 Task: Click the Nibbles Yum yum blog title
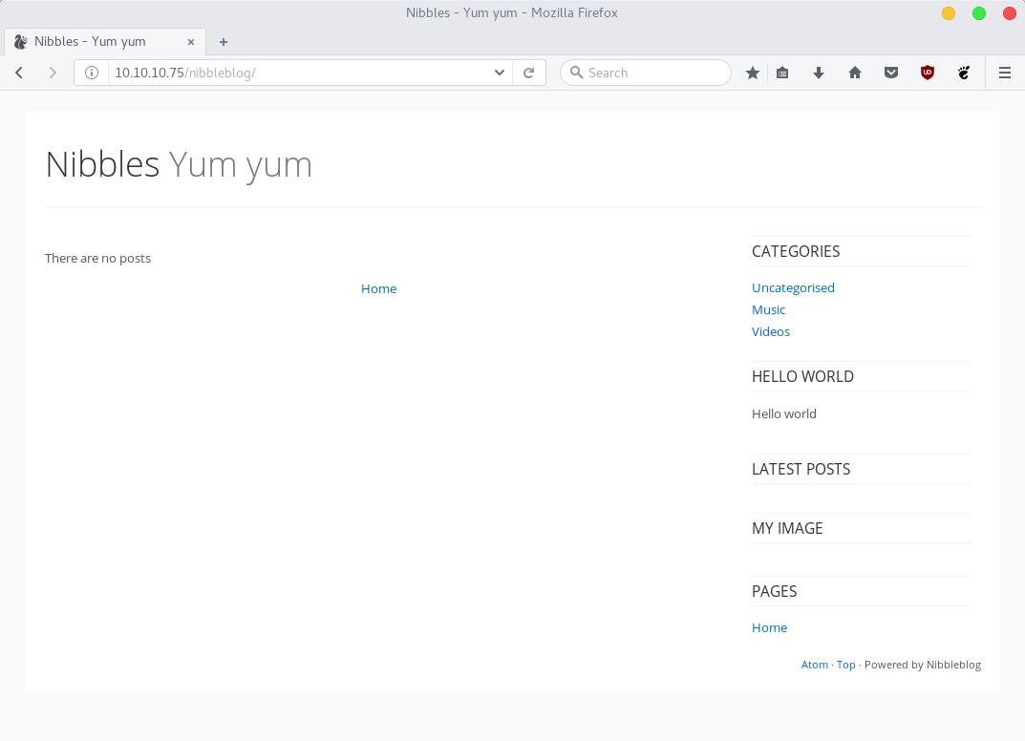179,164
